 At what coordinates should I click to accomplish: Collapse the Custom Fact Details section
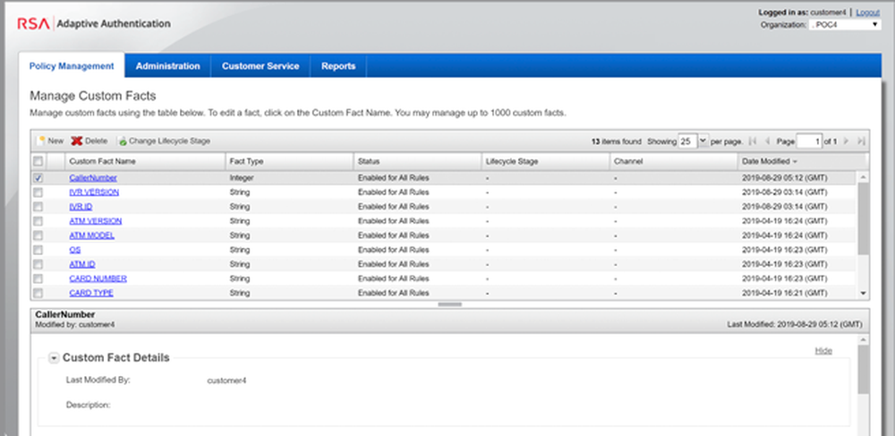click(54, 358)
